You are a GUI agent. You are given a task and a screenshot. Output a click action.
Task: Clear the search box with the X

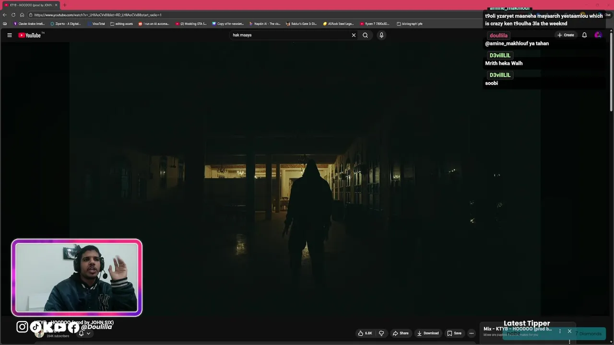[x=354, y=35]
